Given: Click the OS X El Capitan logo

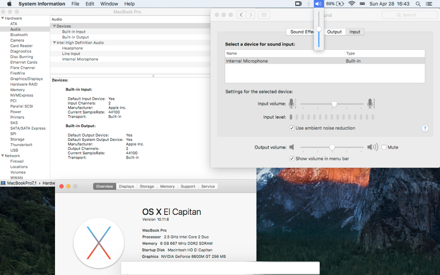Looking at the screenshot, I should point(99,243).
